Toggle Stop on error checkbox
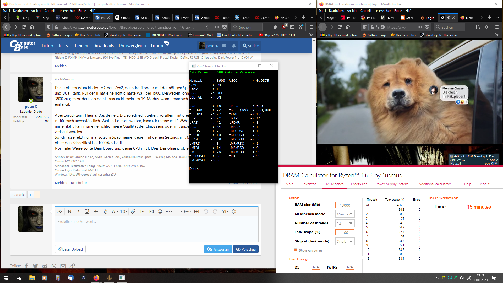The image size is (503, 283). (296, 250)
